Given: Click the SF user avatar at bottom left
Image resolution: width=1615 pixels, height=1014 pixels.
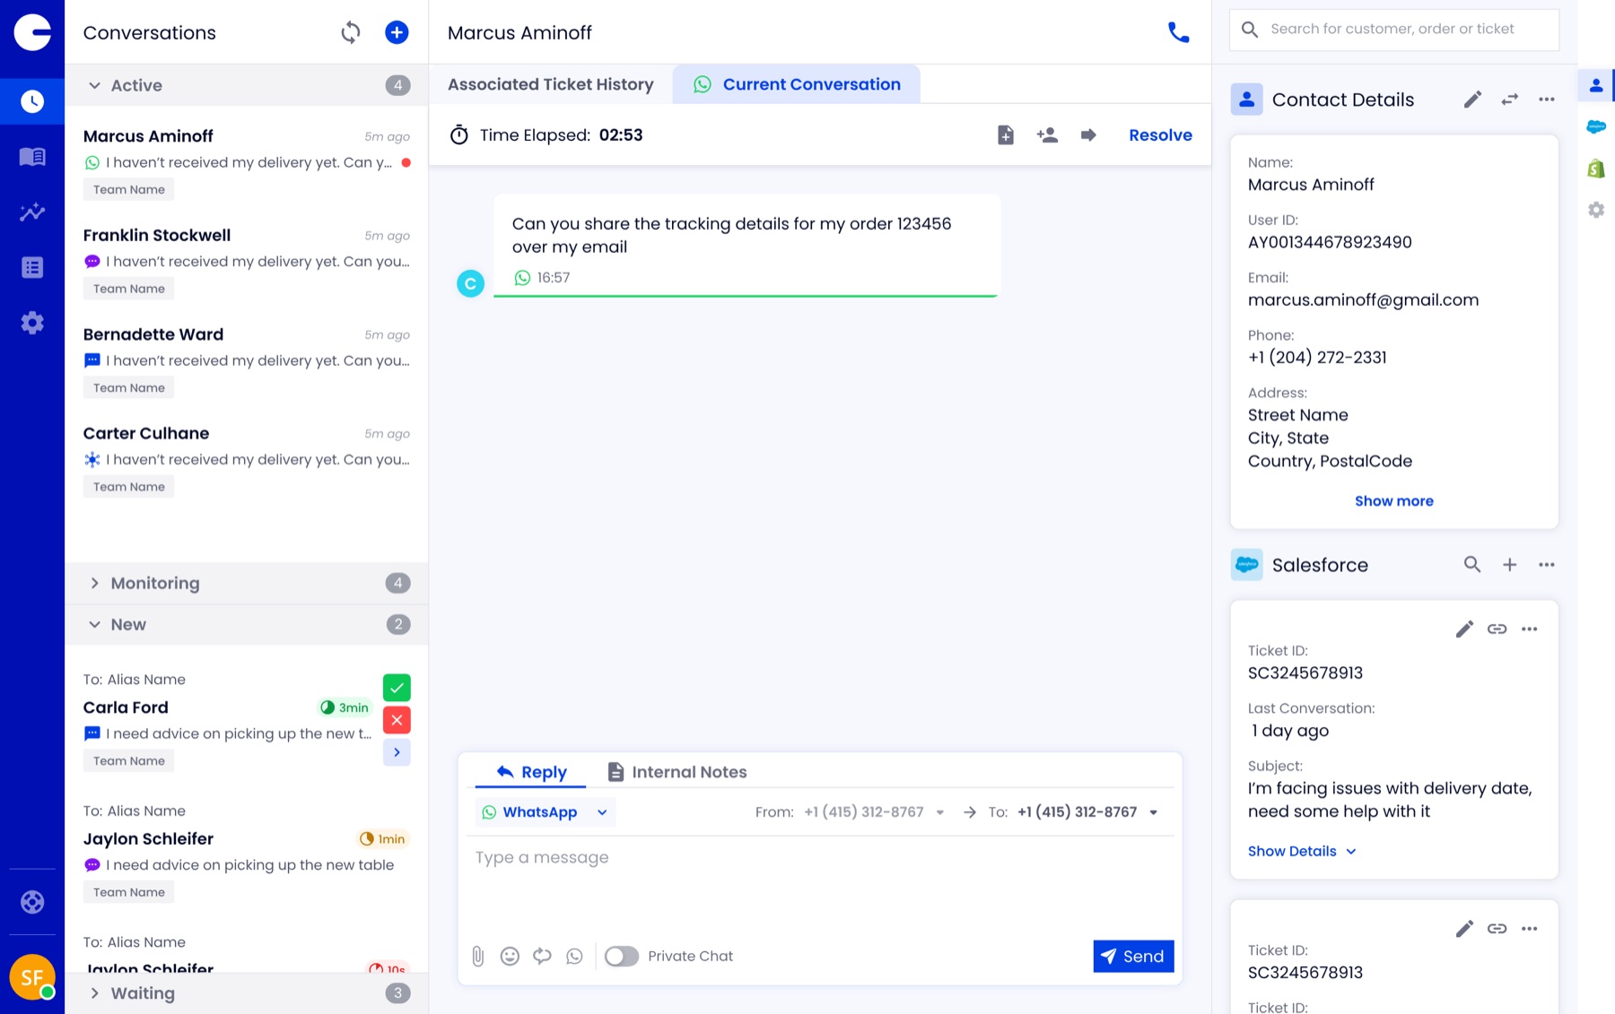Looking at the screenshot, I should (32, 977).
